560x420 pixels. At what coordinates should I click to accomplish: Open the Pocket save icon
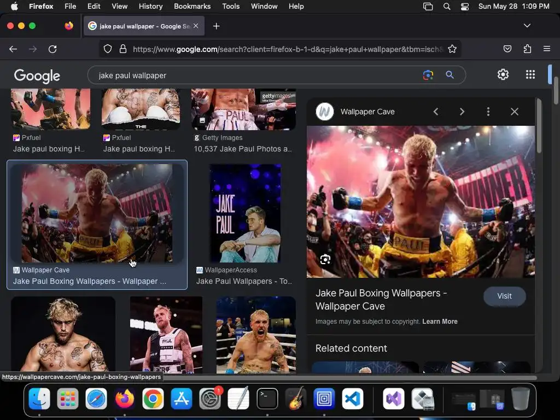point(507,49)
